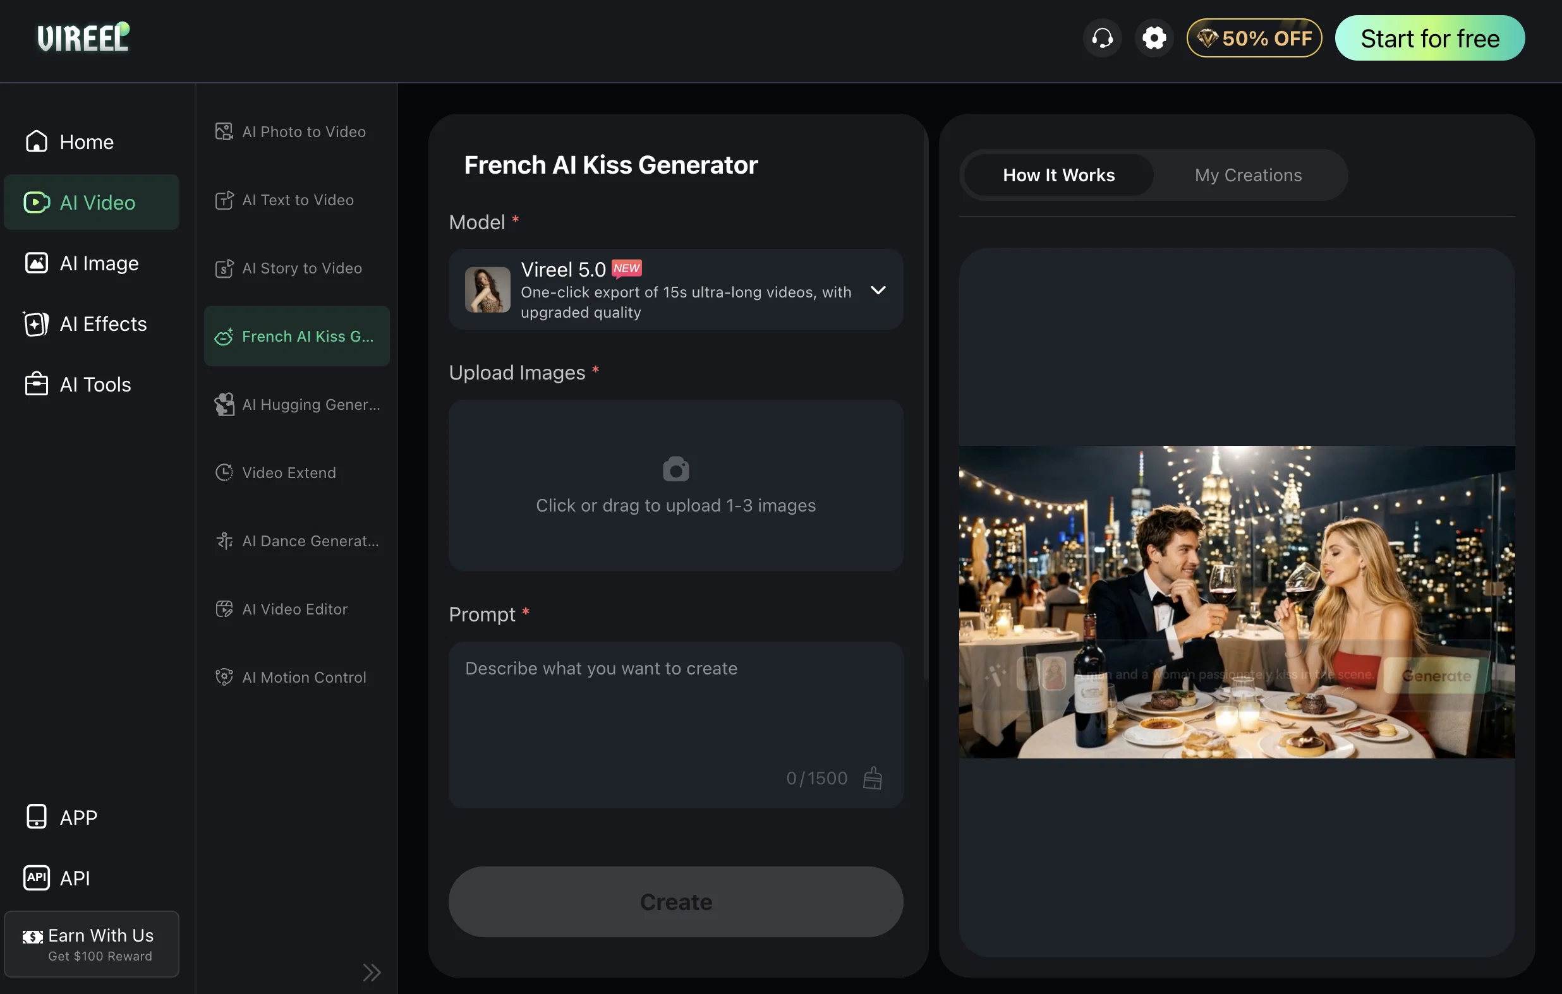Open AI Tools briefcase item
The image size is (1562, 994).
92,384
